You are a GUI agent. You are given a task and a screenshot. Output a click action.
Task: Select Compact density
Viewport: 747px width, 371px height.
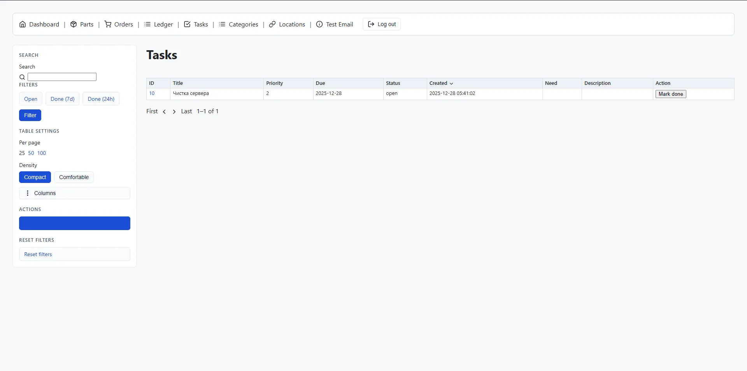click(x=35, y=177)
